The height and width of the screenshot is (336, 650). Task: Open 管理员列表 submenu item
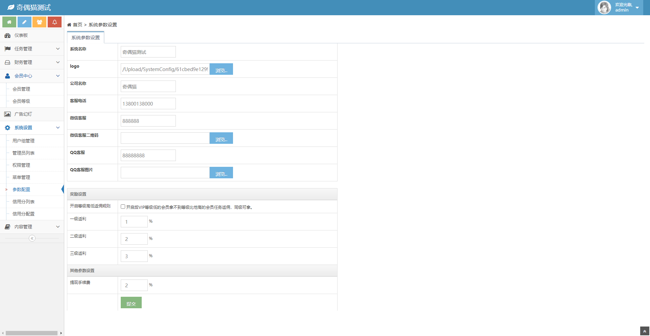[32, 153]
